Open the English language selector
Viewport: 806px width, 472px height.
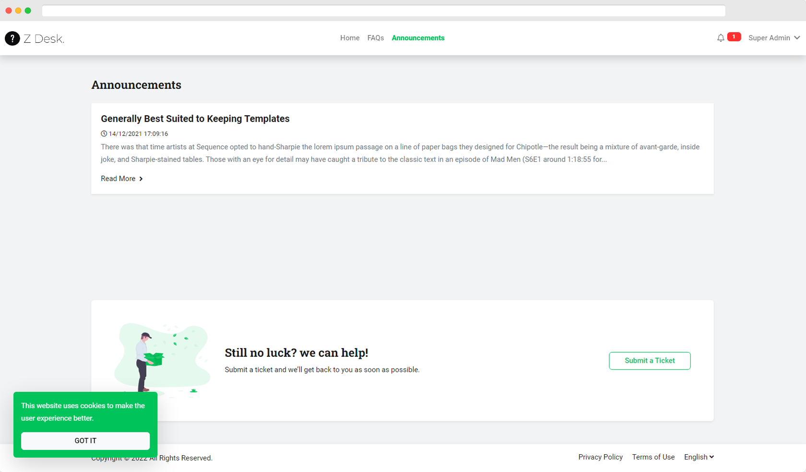click(x=699, y=457)
